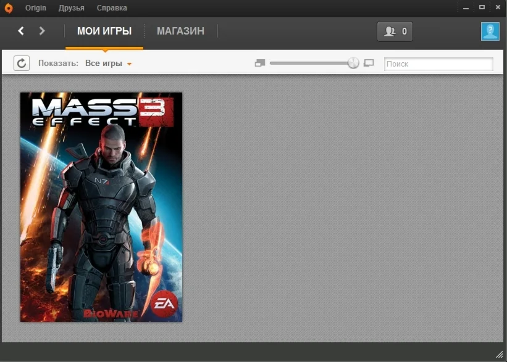Click the back navigation arrow
Screen dimensions: 507x362
(x=20, y=30)
